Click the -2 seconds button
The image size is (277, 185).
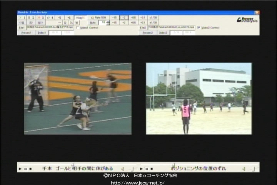[124, 17]
